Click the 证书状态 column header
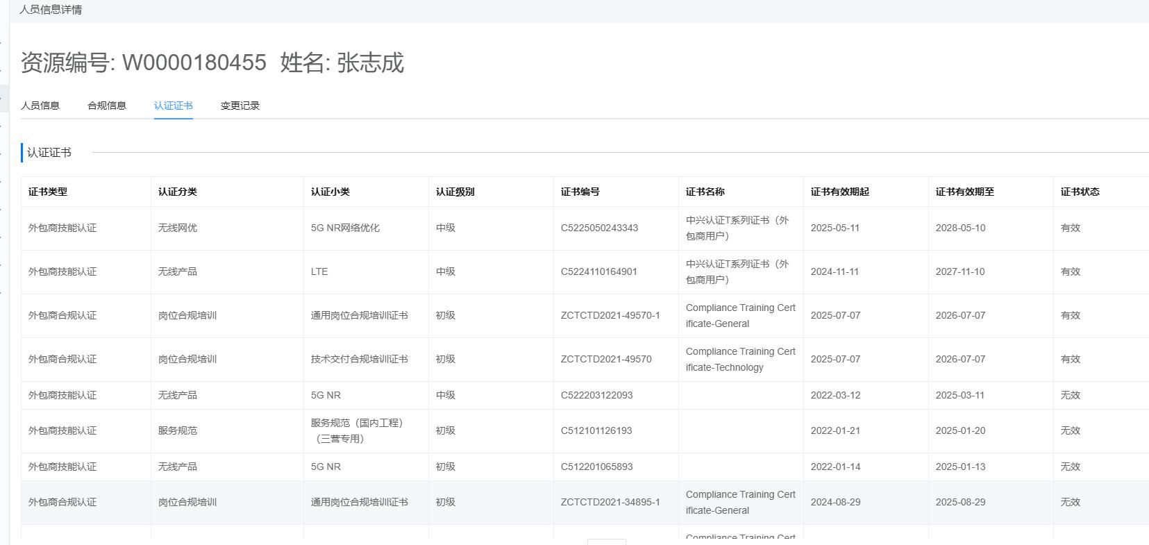Image resolution: width=1149 pixels, height=545 pixels. 1080,192
